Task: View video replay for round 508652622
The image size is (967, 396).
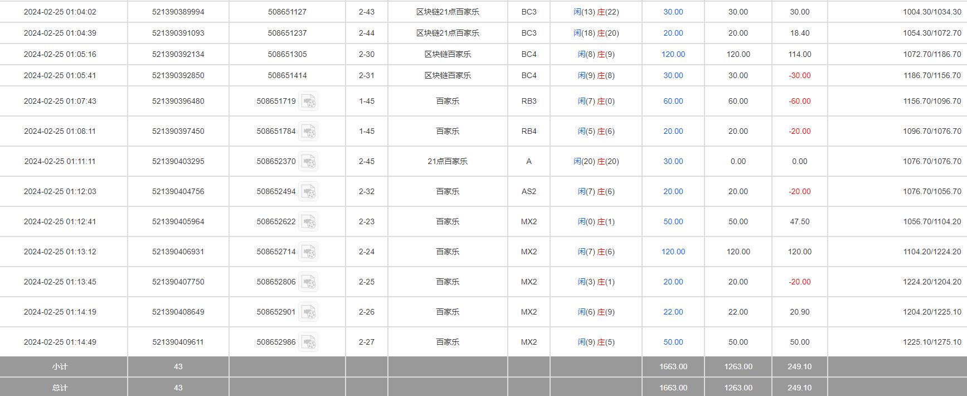Action: (308, 222)
